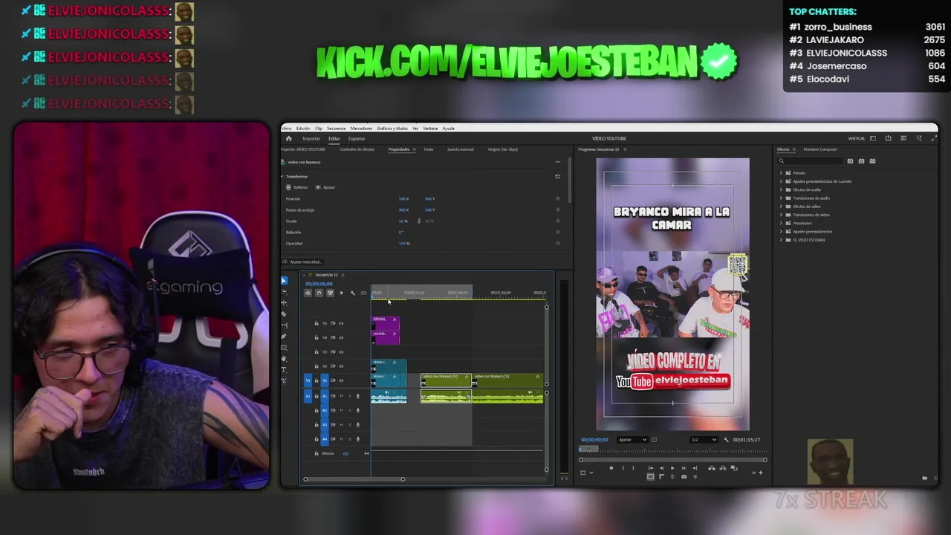This screenshot has height=535, width=951.
Task: Toggle Linked Selection button in timeline
Action: coord(331,293)
